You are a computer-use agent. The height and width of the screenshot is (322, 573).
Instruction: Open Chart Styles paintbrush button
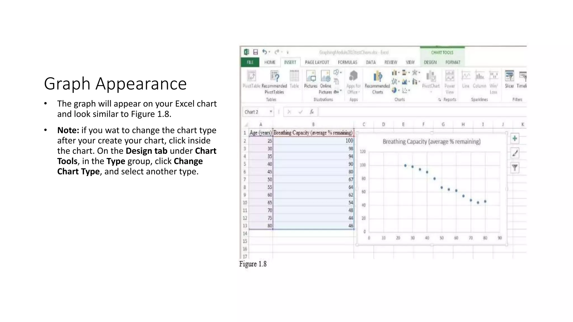tap(515, 153)
